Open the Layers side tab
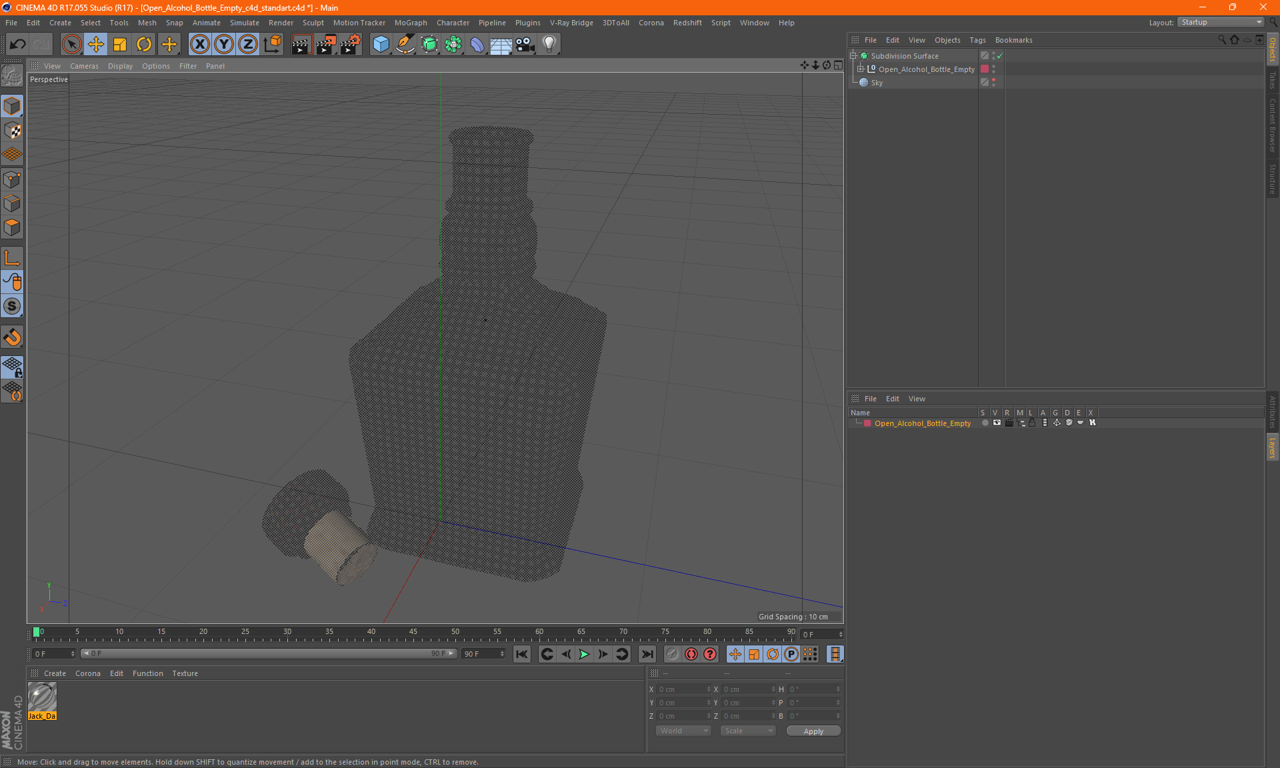Viewport: 1280px width, 768px height. [1273, 447]
